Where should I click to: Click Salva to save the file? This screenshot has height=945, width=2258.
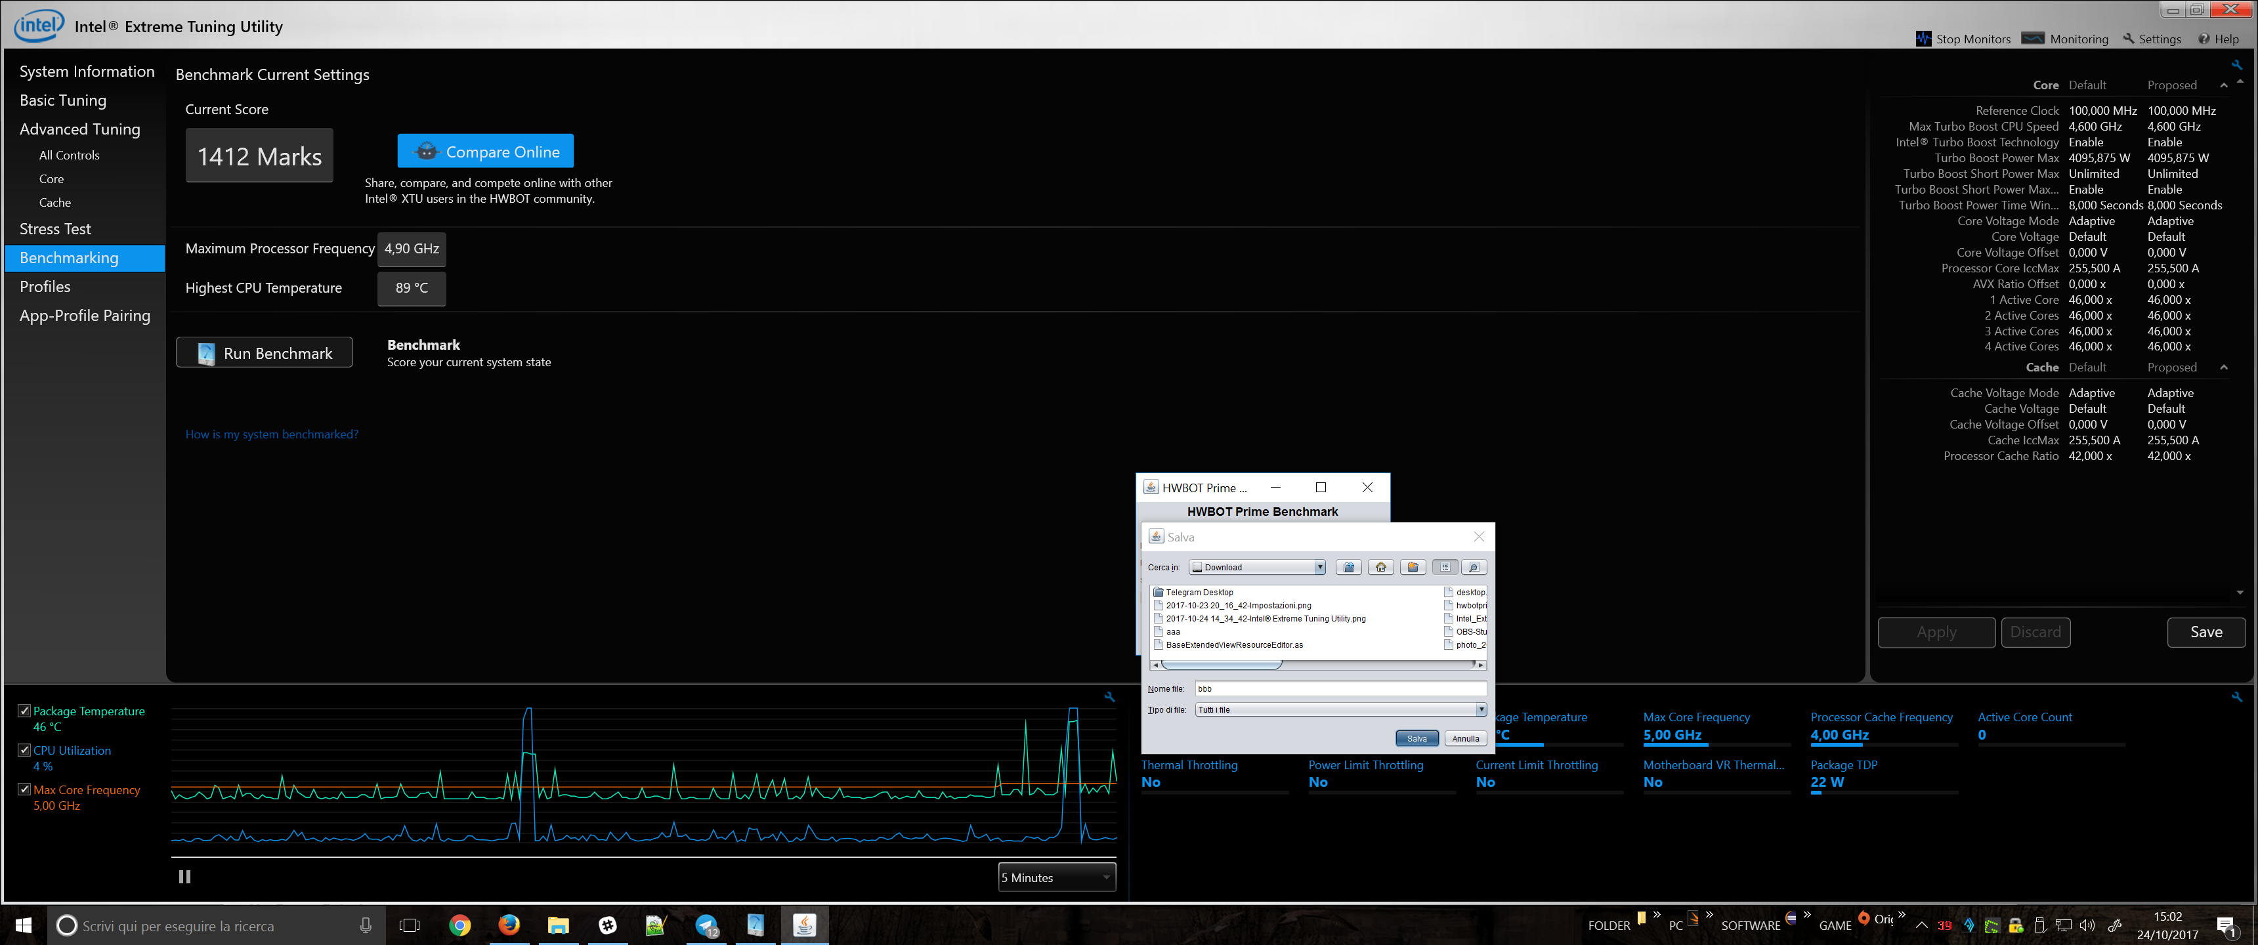pyautogui.click(x=1417, y=738)
